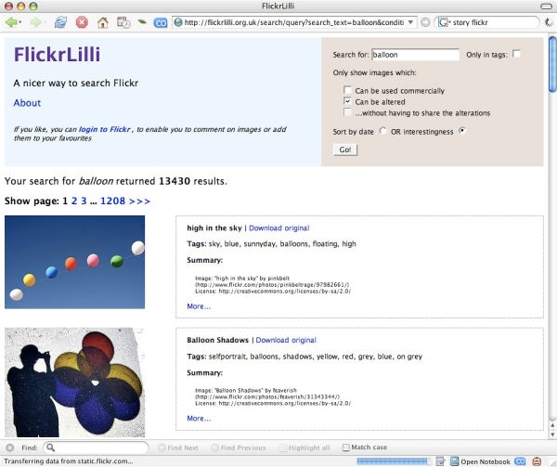This screenshot has height=467, width=557.
Task: Reload the page with the refresh icon
Action: click(x=60, y=22)
